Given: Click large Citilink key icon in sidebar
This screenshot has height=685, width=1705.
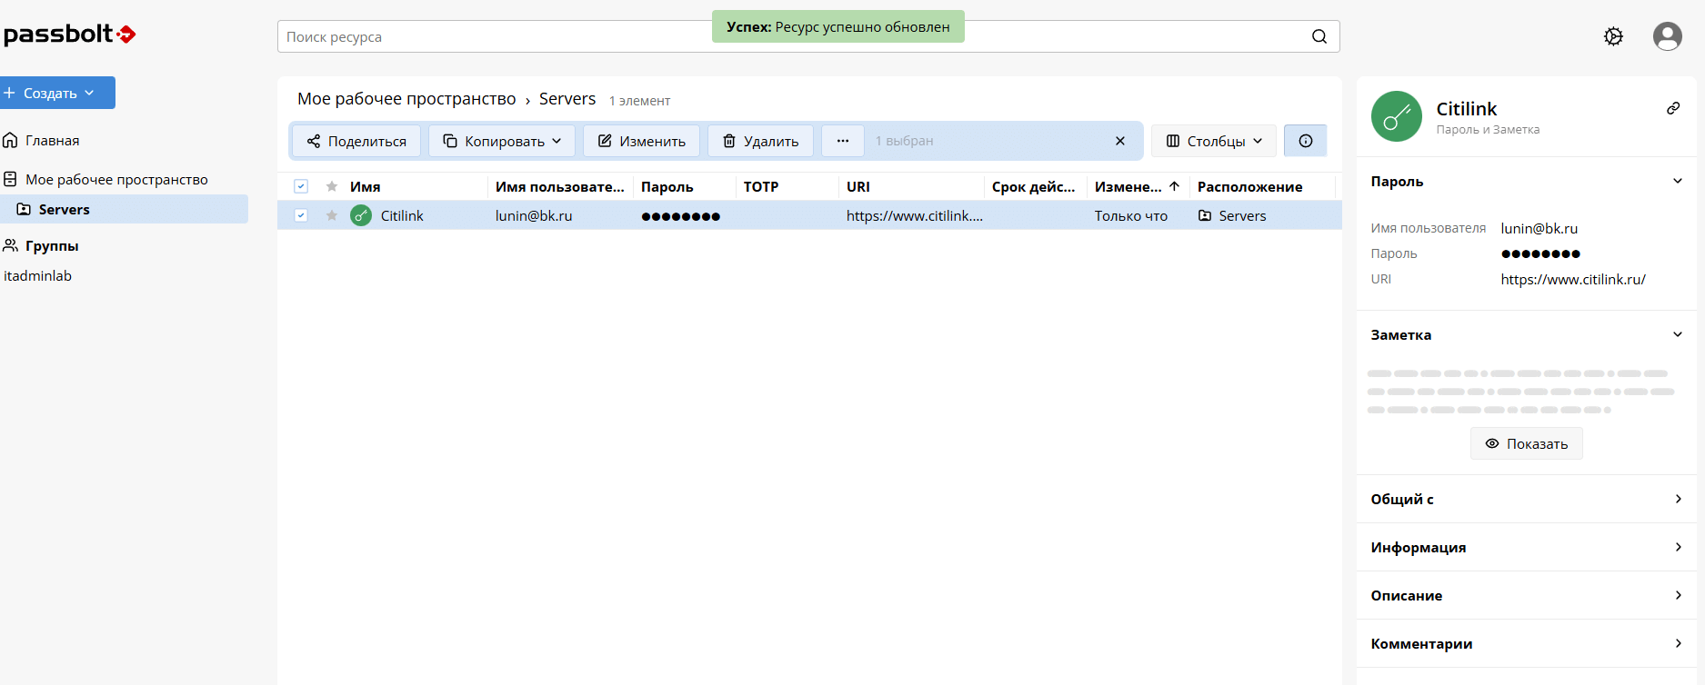Looking at the screenshot, I should 1396,116.
